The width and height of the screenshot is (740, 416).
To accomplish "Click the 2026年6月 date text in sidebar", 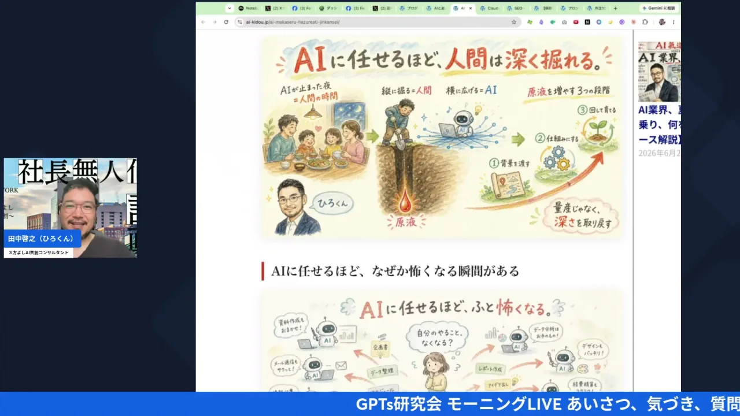I will coord(660,153).
